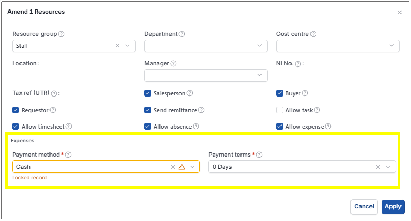
Task: Click the help icon next to Department
Action: point(182,34)
